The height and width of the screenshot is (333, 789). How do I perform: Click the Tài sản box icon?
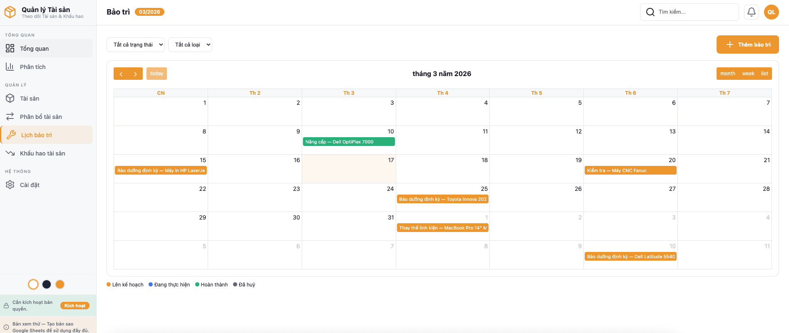(x=10, y=99)
